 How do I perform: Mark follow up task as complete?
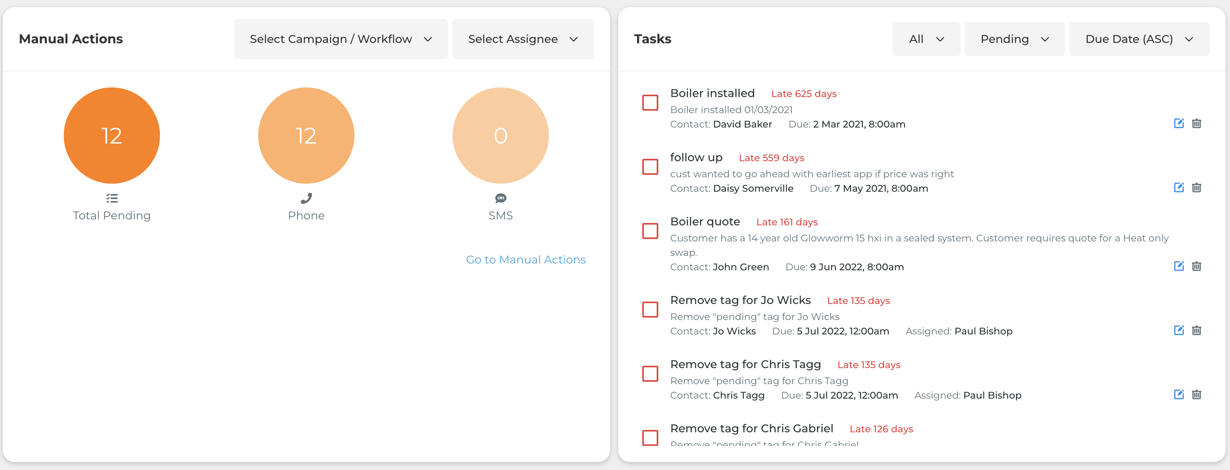pos(650,167)
